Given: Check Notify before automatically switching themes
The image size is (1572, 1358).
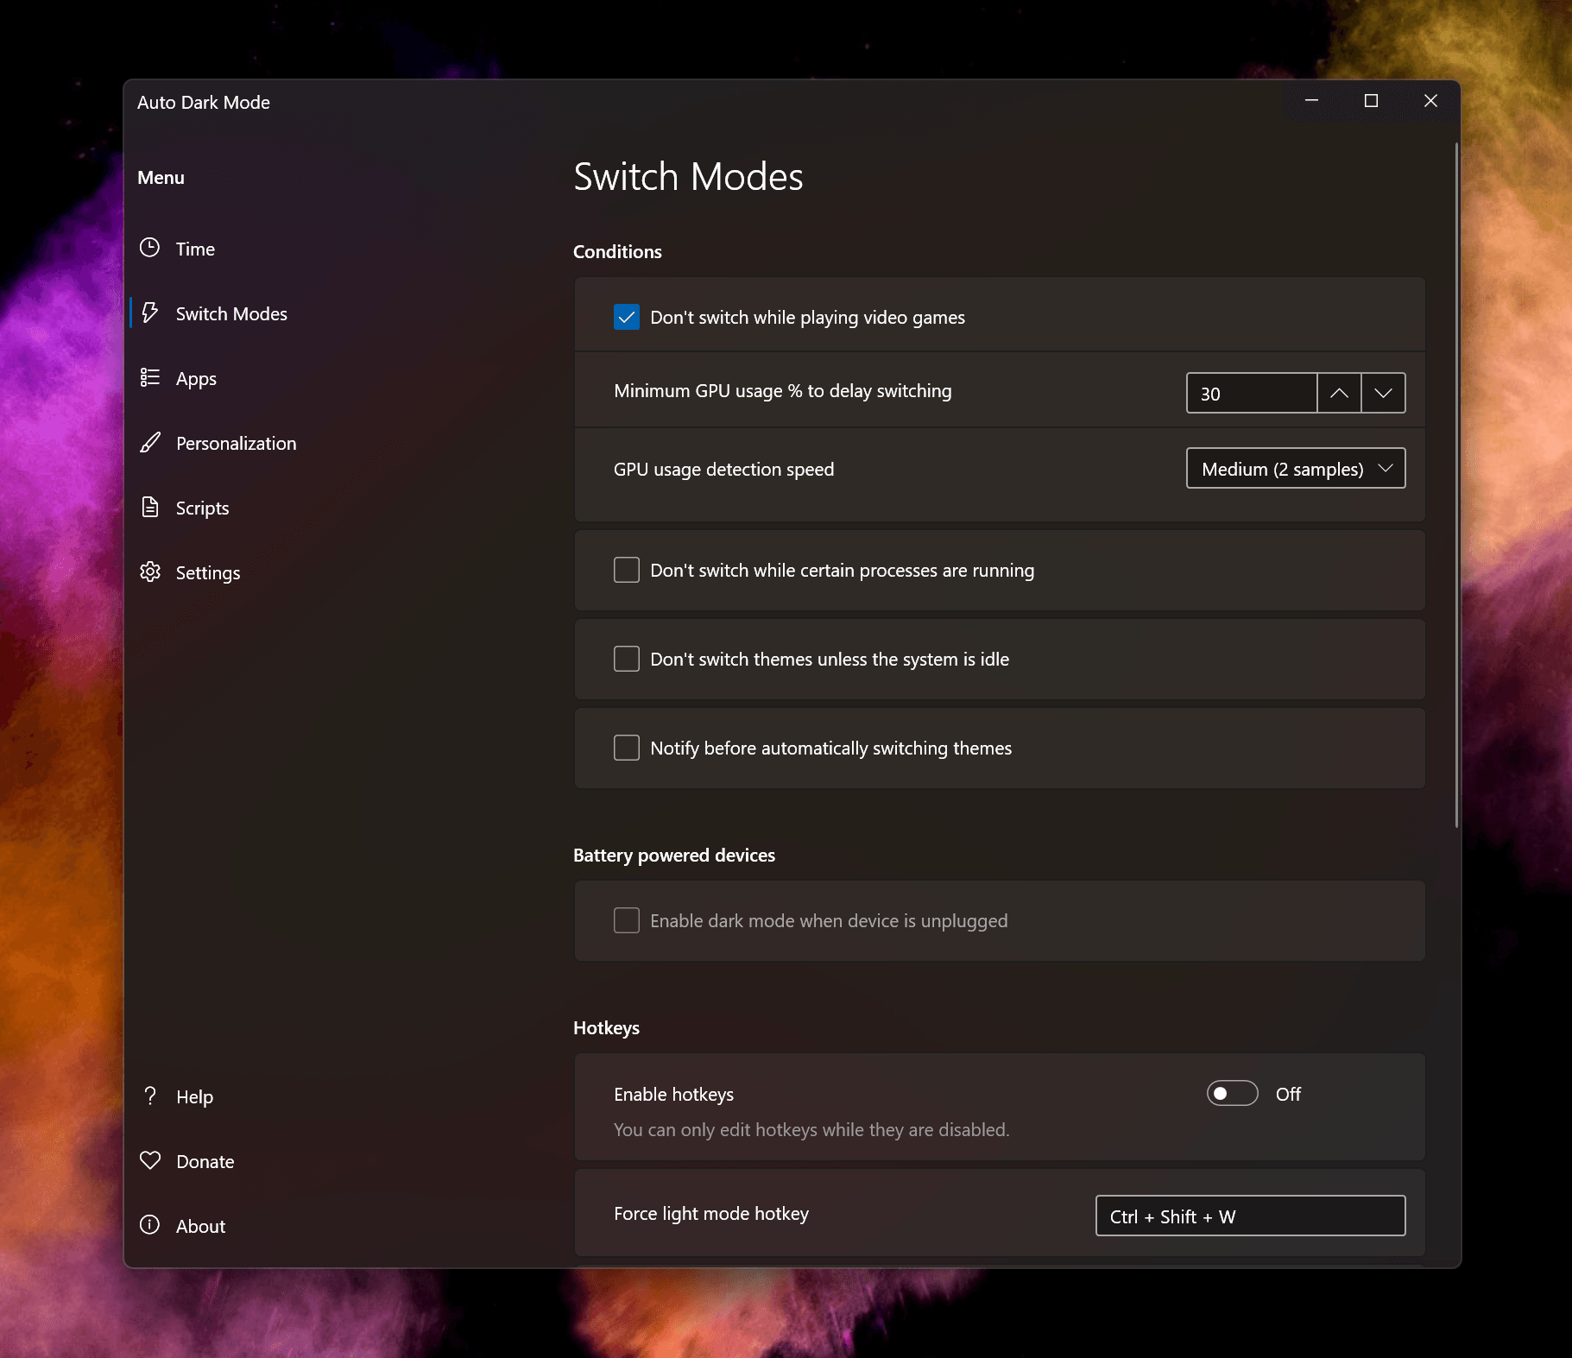Looking at the screenshot, I should 627,748.
